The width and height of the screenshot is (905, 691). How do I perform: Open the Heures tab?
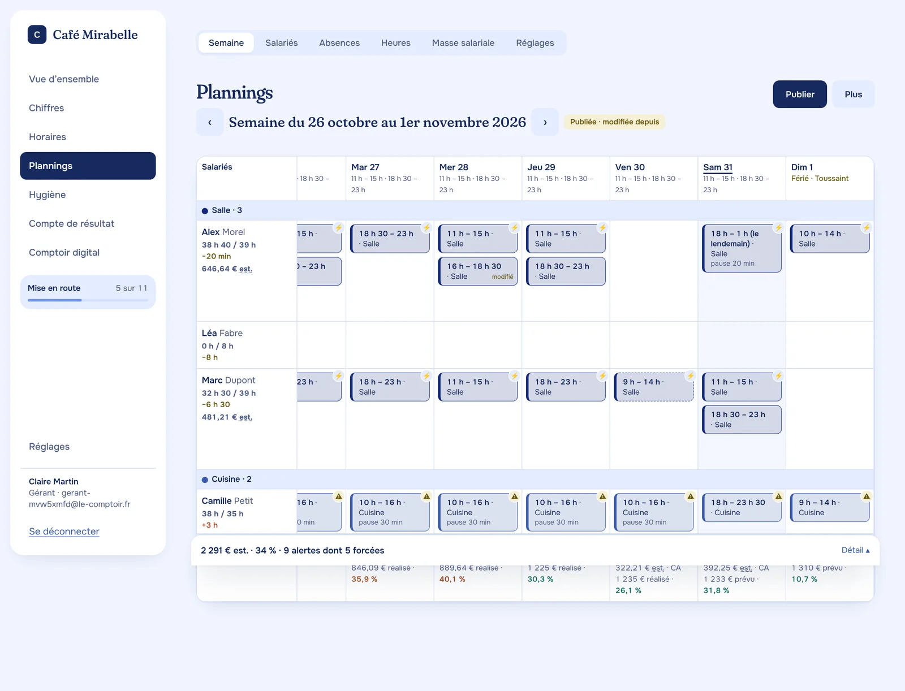point(396,43)
